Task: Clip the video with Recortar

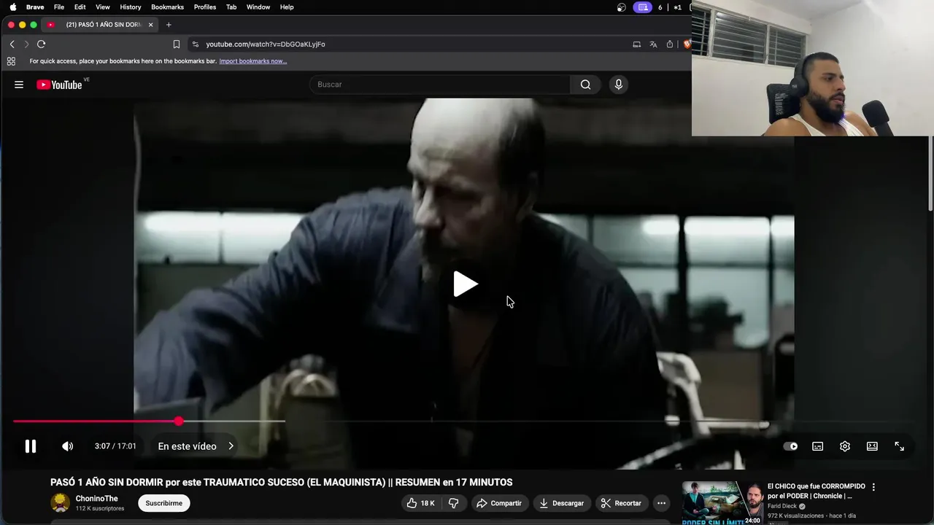Action: [x=621, y=503]
